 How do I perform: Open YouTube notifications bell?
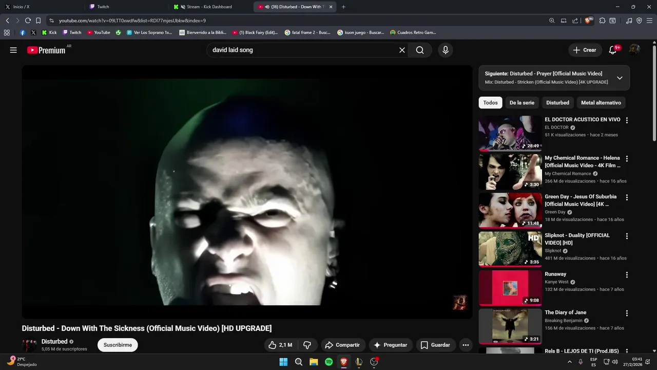[612, 50]
